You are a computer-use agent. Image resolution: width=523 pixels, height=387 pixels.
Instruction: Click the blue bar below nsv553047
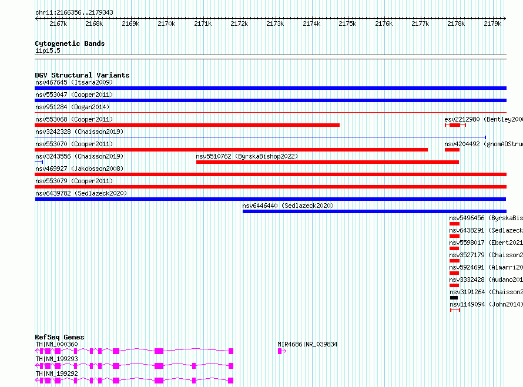pyautogui.click(x=270, y=100)
